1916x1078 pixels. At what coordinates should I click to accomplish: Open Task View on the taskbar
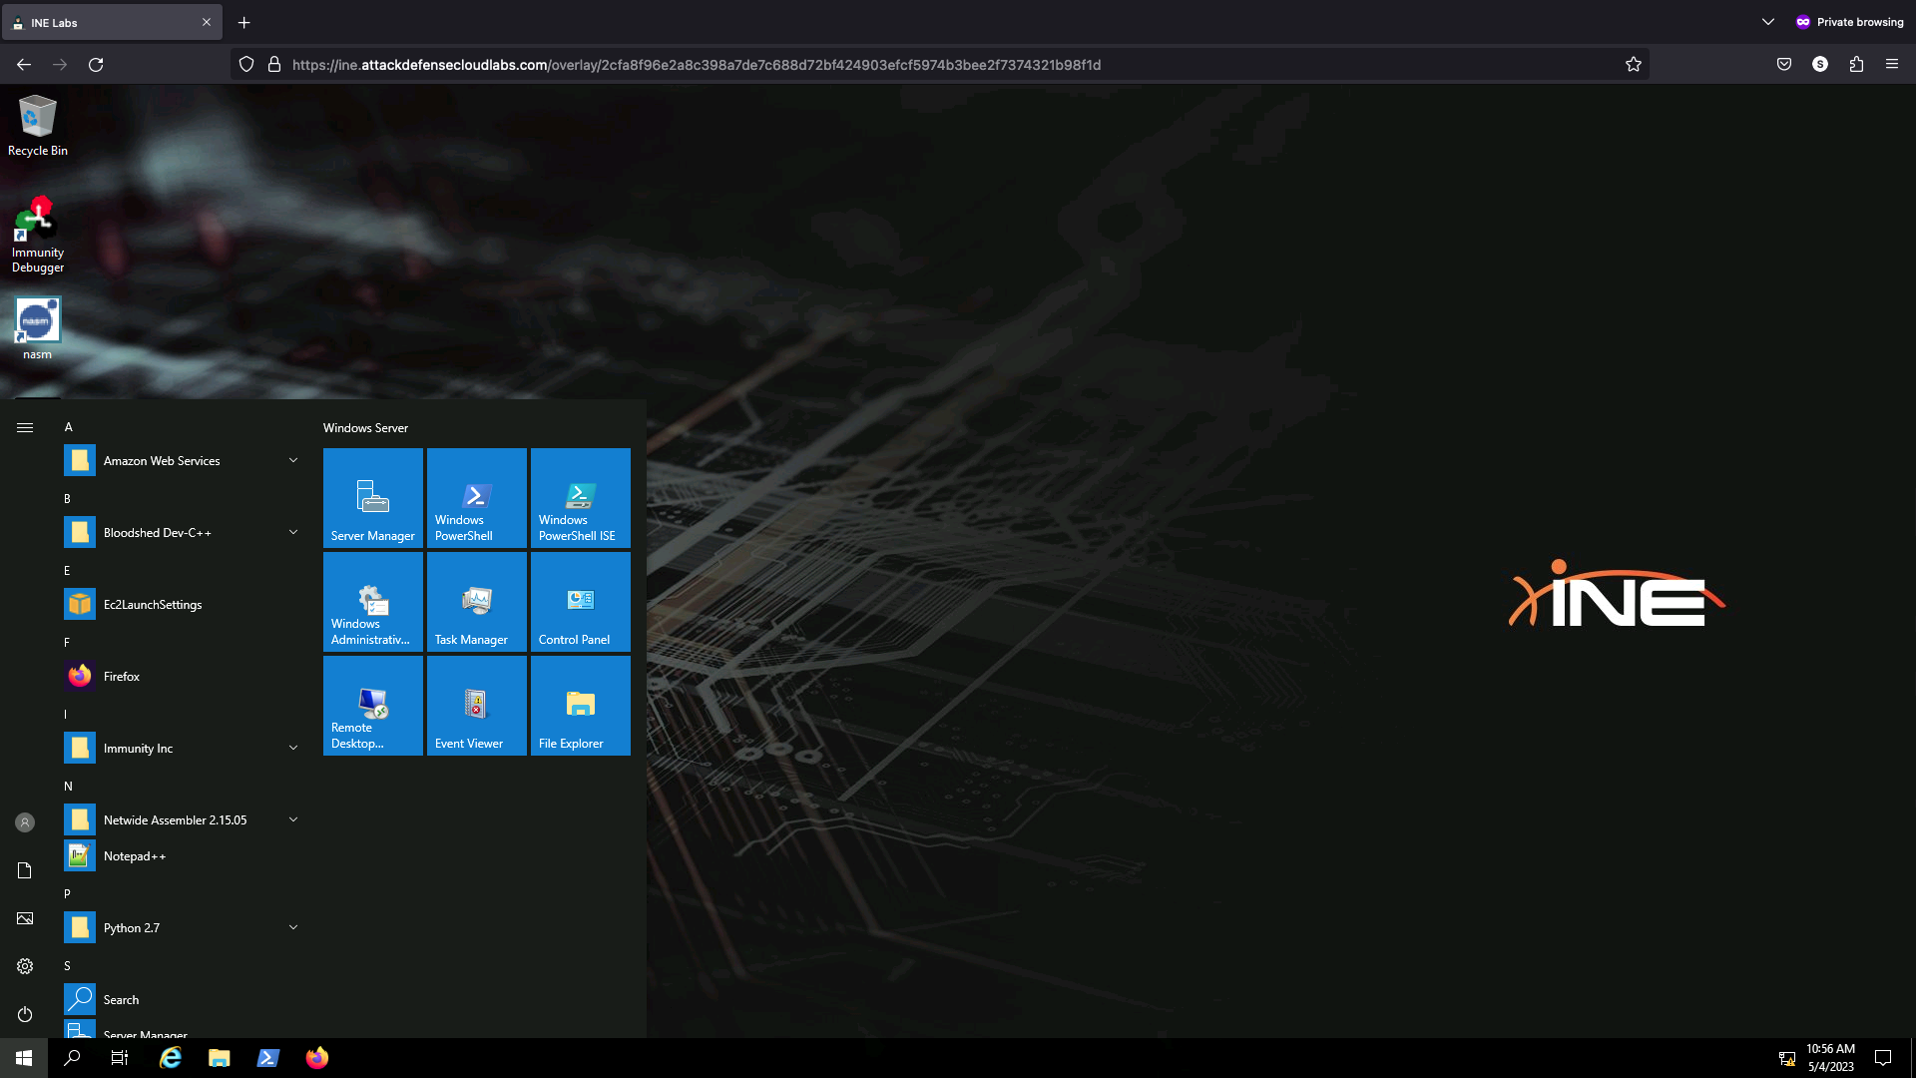[x=120, y=1058]
